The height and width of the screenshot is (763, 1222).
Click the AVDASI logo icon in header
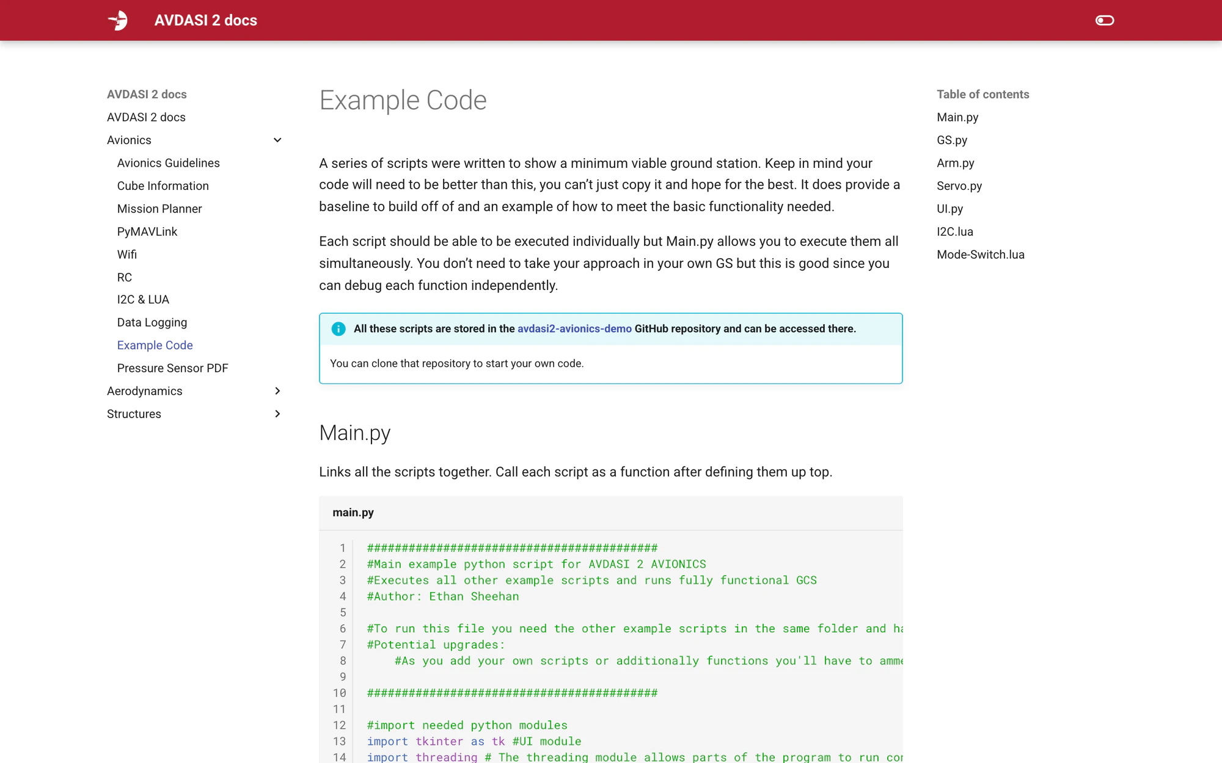(118, 20)
